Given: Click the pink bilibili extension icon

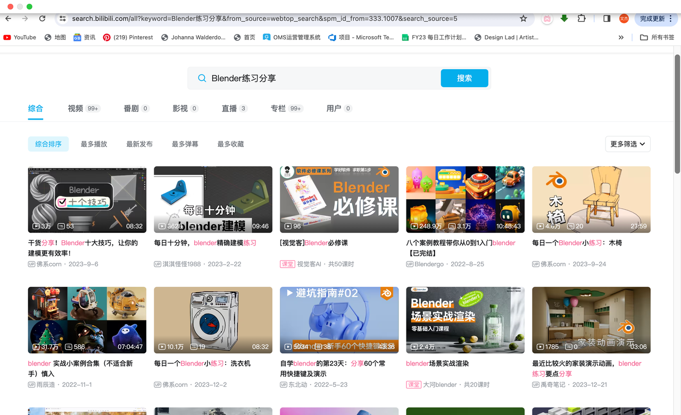Looking at the screenshot, I should point(547,19).
